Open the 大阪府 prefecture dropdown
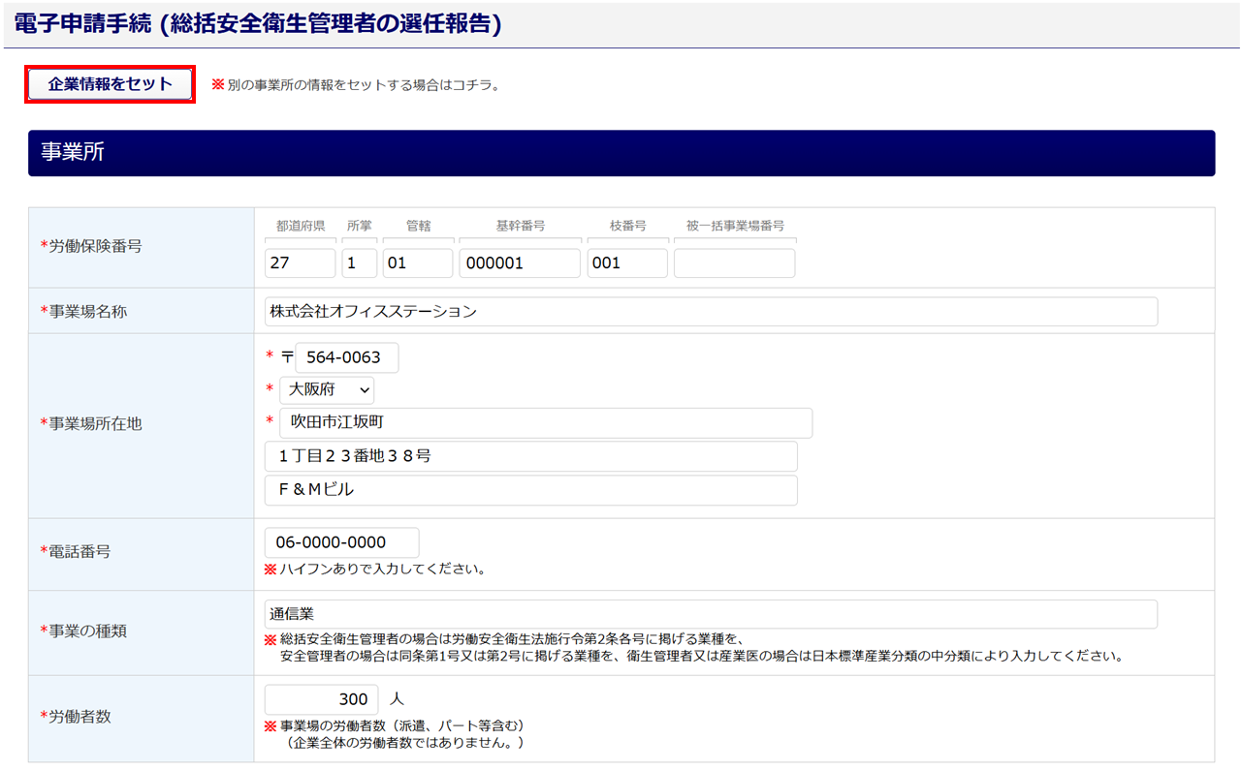 327,389
